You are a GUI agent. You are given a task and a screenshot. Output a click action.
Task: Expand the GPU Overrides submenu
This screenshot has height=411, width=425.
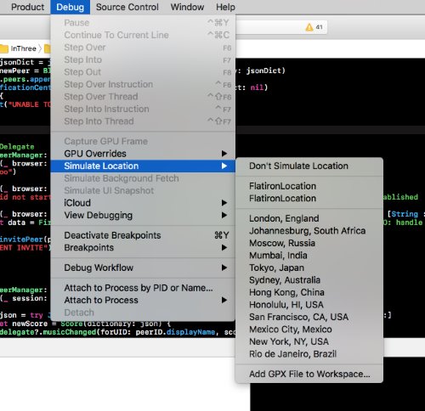tap(143, 154)
